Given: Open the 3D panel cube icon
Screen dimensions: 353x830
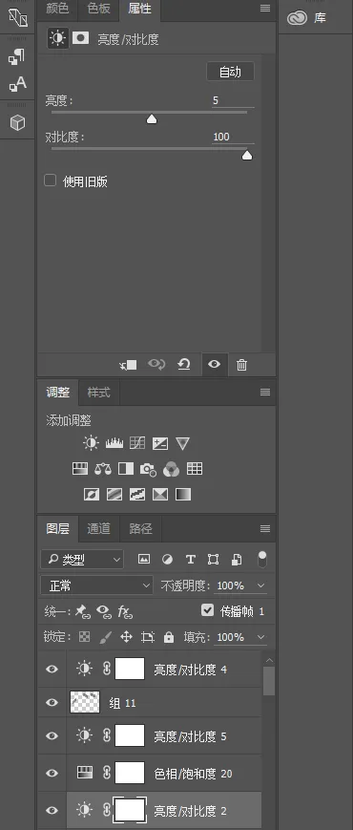Looking at the screenshot, I should click(x=18, y=123).
